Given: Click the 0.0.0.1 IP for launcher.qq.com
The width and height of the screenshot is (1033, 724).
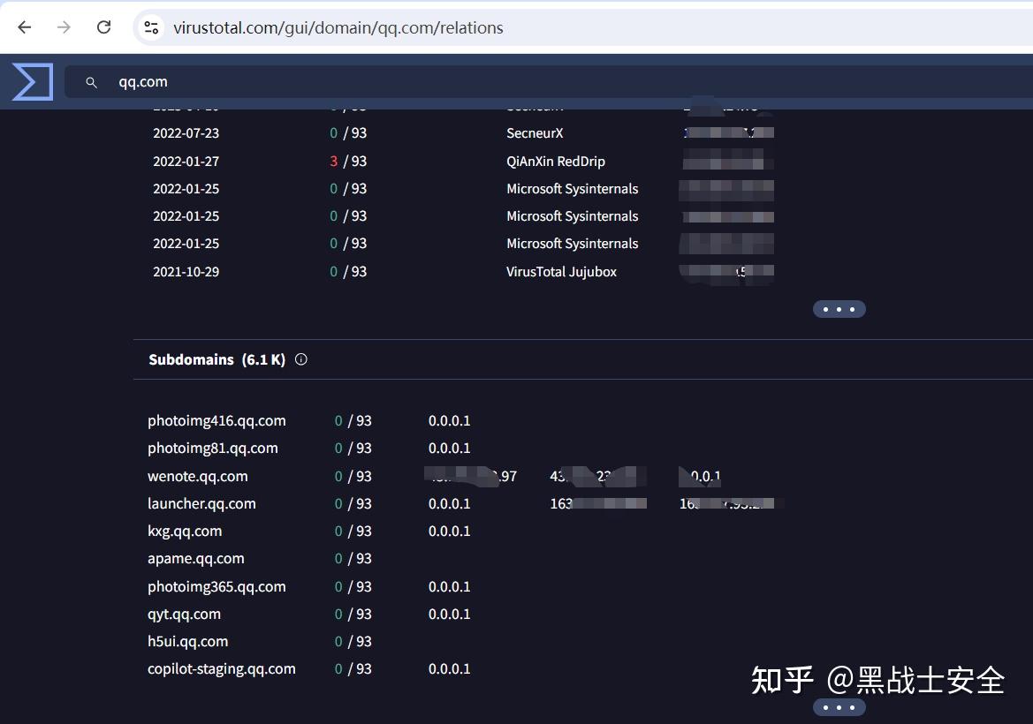Looking at the screenshot, I should point(449,503).
